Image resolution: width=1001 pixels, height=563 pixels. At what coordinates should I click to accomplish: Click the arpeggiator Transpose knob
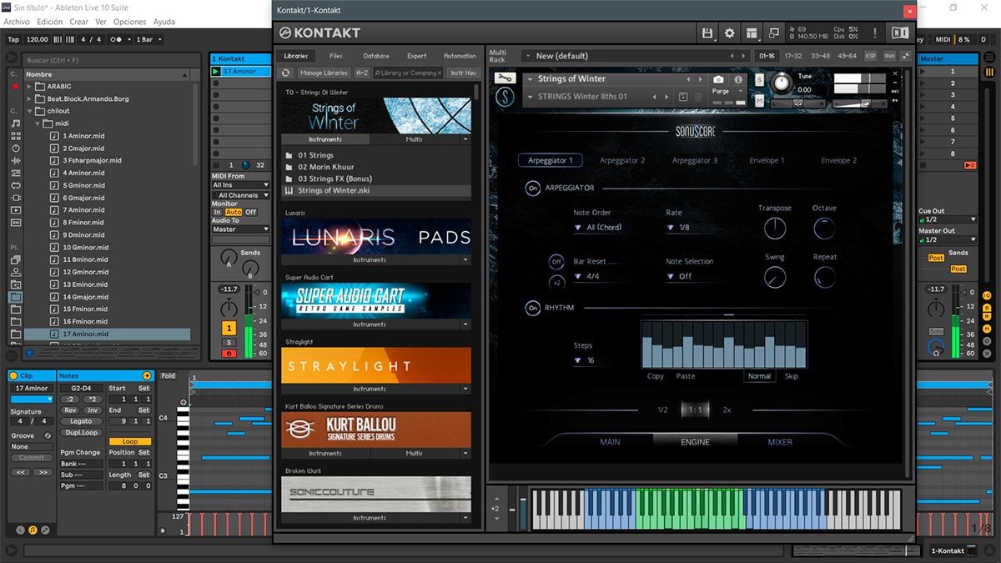coord(775,228)
